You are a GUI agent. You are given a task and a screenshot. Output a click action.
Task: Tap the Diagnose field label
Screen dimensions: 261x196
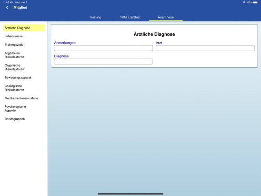pos(61,56)
